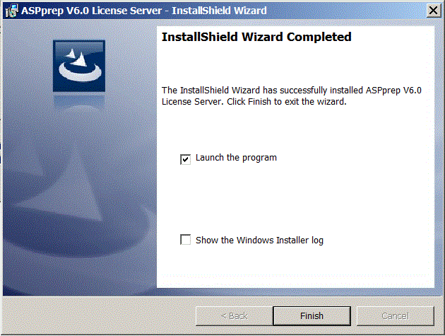
Task: Click the ASPprep V6.0 License Server title text
Action: [91, 11]
